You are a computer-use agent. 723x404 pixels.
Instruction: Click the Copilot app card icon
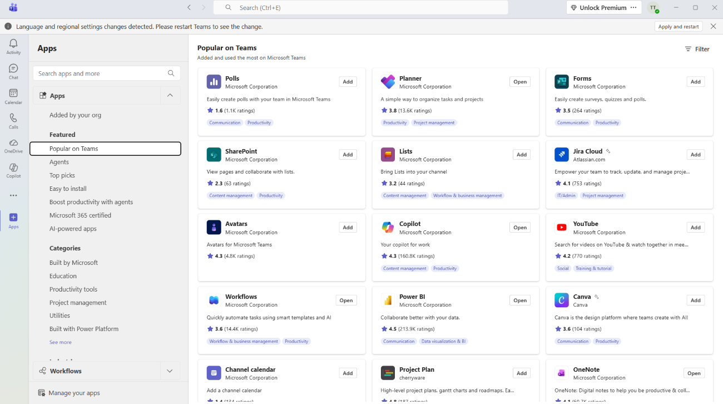[388, 227]
